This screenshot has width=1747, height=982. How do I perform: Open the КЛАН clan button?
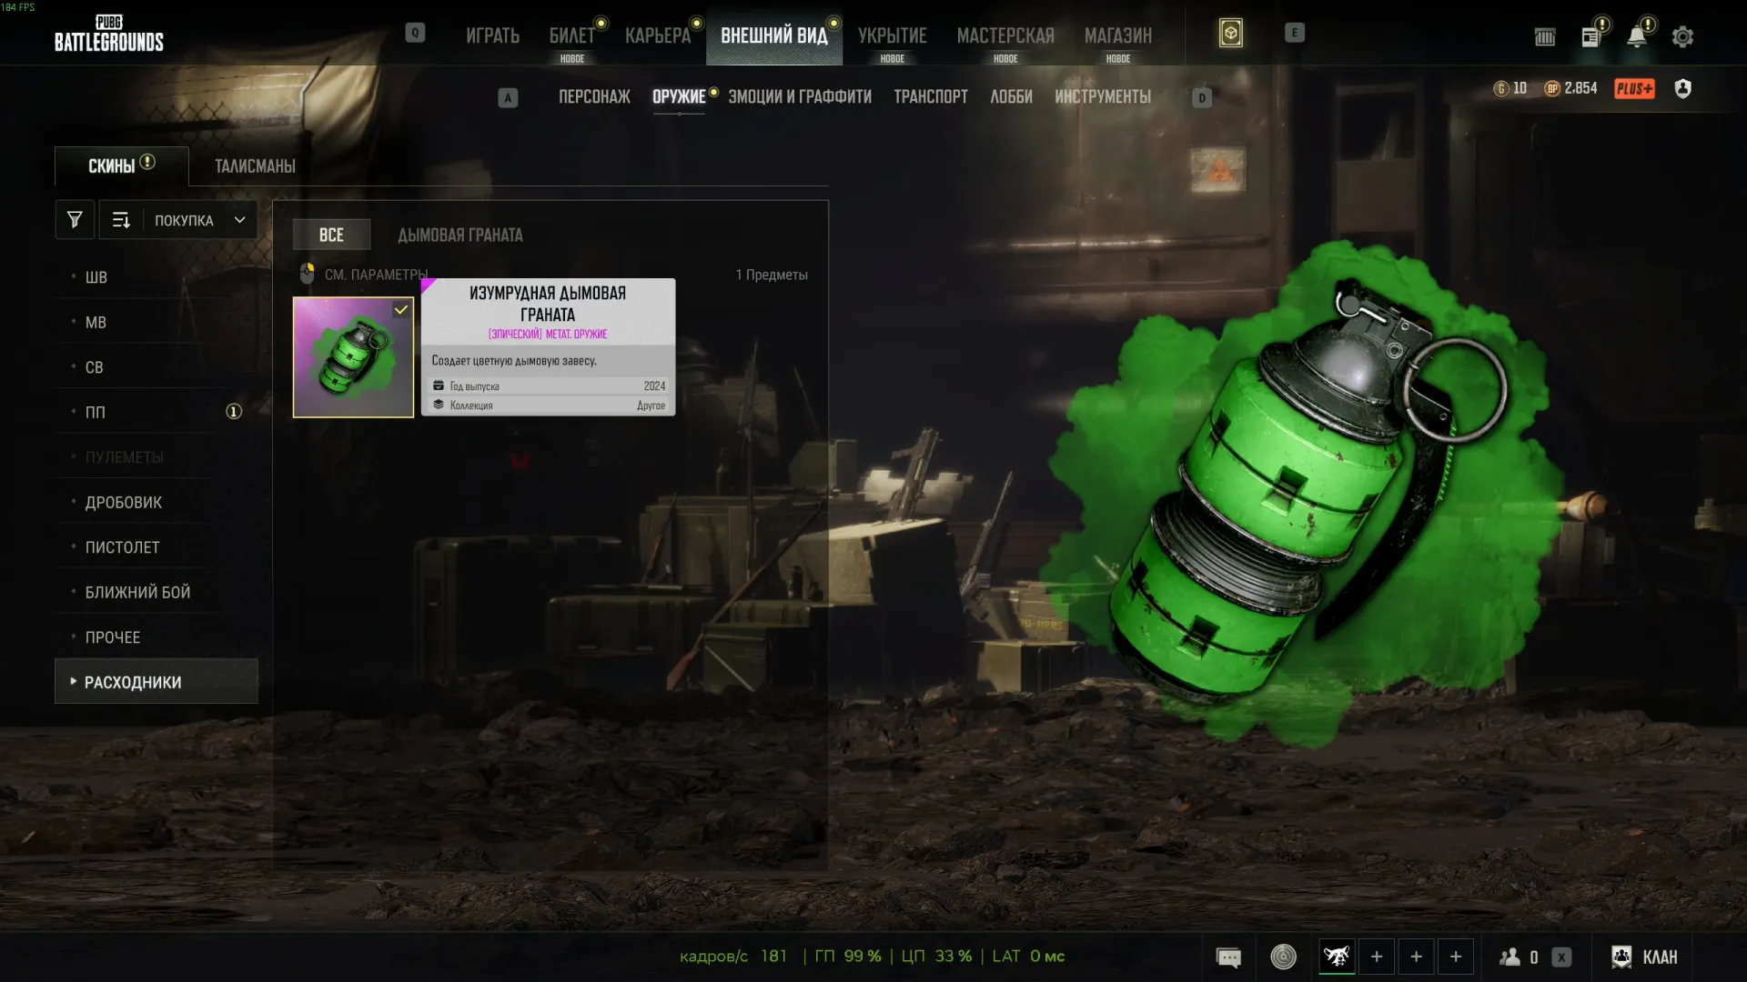click(1644, 957)
